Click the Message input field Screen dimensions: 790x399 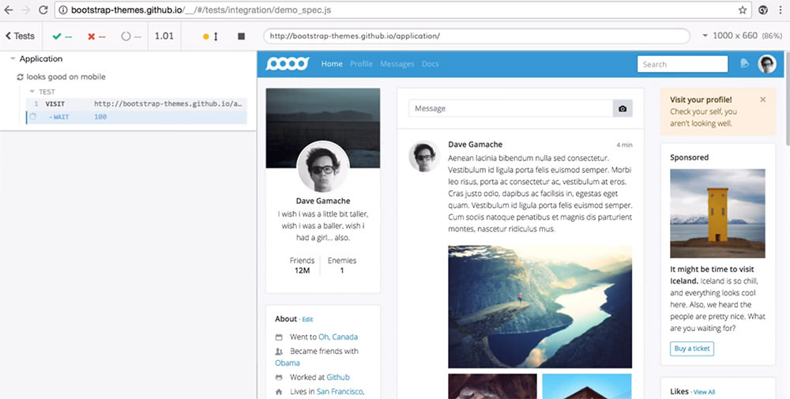511,108
